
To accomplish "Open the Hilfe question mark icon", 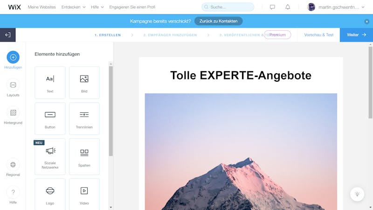I will (13, 192).
